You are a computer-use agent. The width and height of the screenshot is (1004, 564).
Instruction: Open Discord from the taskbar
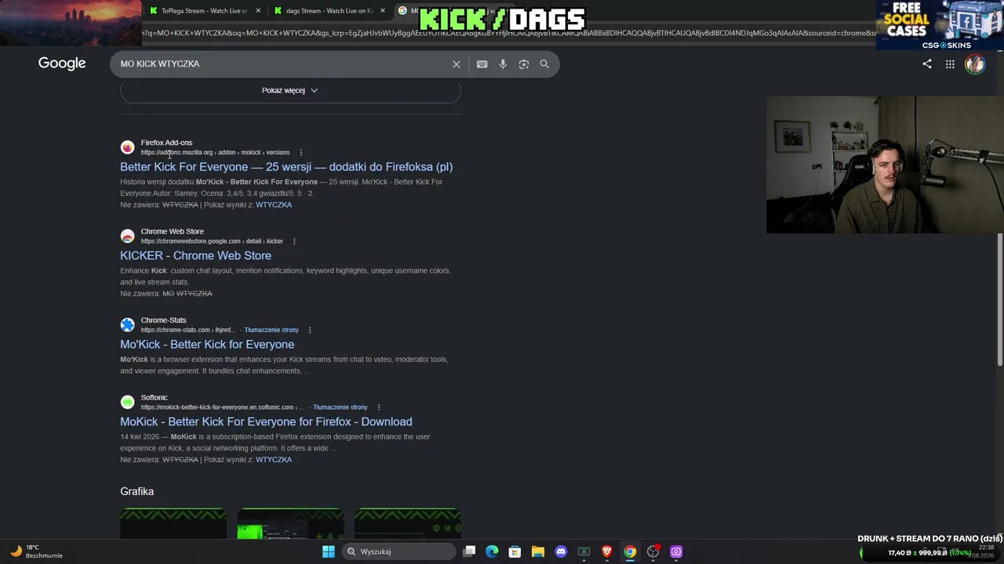tap(561, 551)
